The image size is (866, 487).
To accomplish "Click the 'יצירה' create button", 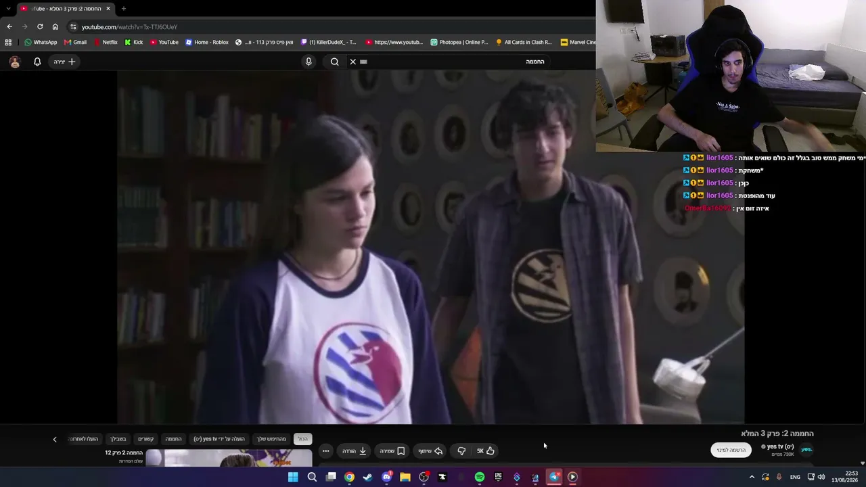I will [65, 62].
